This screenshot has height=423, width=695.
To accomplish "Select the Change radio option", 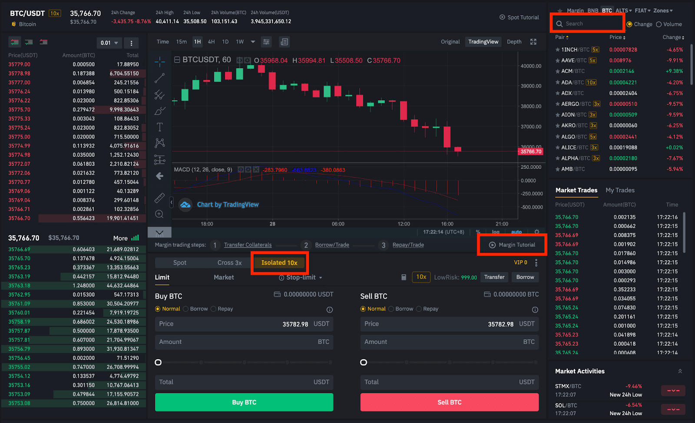I will tap(629, 24).
